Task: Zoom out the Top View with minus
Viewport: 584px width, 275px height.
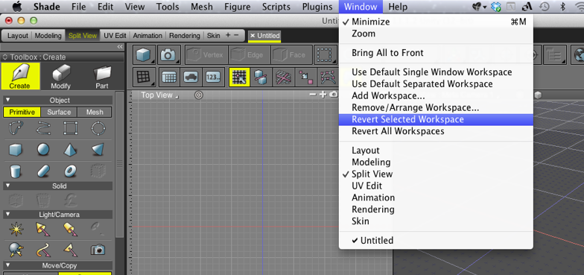Action: (x=313, y=95)
